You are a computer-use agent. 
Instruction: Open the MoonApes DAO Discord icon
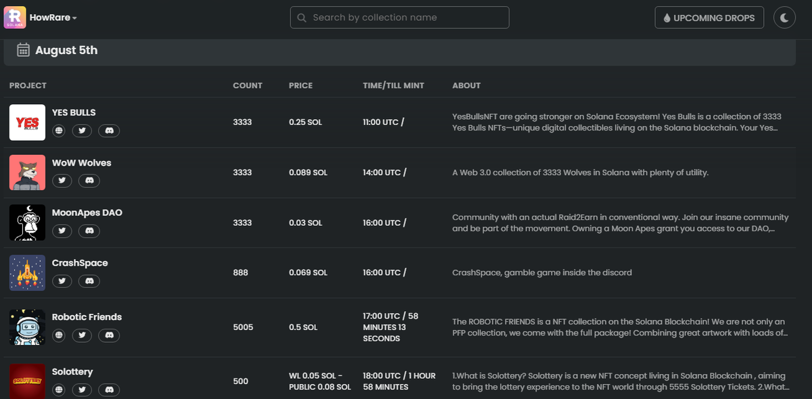89,231
